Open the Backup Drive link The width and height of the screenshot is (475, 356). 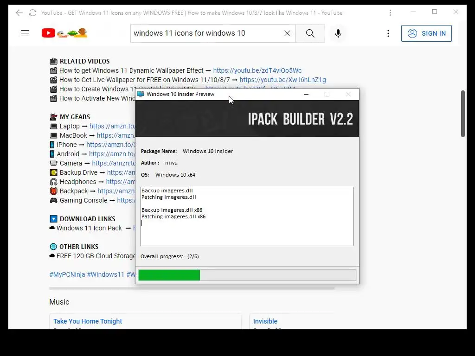coord(121,172)
